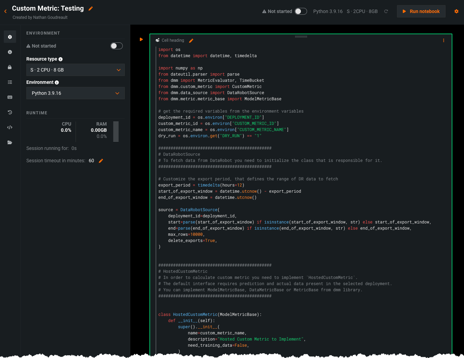Open the files folder panel

tap(10, 142)
